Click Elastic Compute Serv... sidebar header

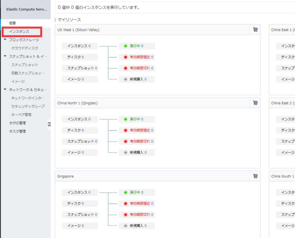point(27,9)
